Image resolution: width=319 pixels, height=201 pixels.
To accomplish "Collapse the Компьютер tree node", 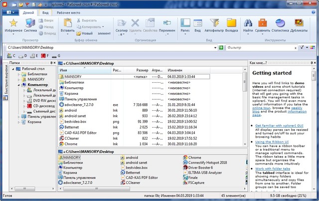I will 18,85.
